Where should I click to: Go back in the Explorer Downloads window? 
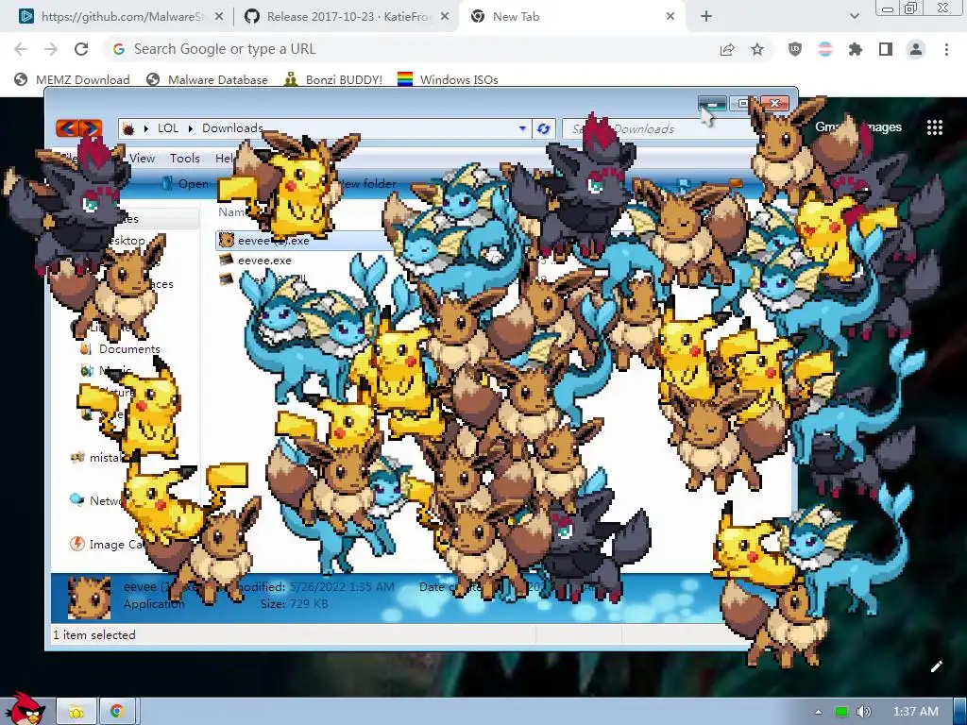coord(68,128)
